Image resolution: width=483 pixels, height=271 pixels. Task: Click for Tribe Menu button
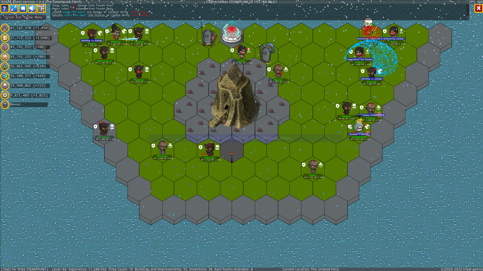pos(23,17)
